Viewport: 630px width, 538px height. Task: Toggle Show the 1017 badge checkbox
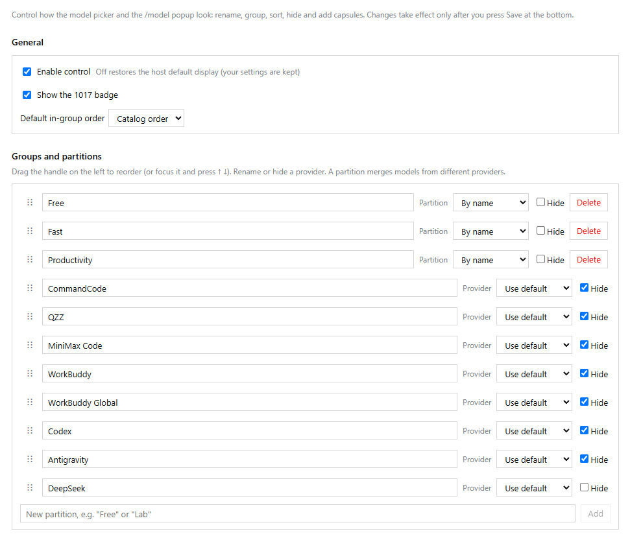27,95
